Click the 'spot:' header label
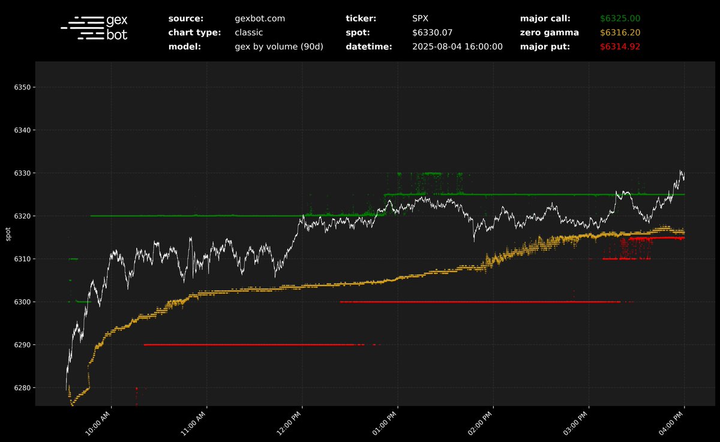 click(x=358, y=32)
